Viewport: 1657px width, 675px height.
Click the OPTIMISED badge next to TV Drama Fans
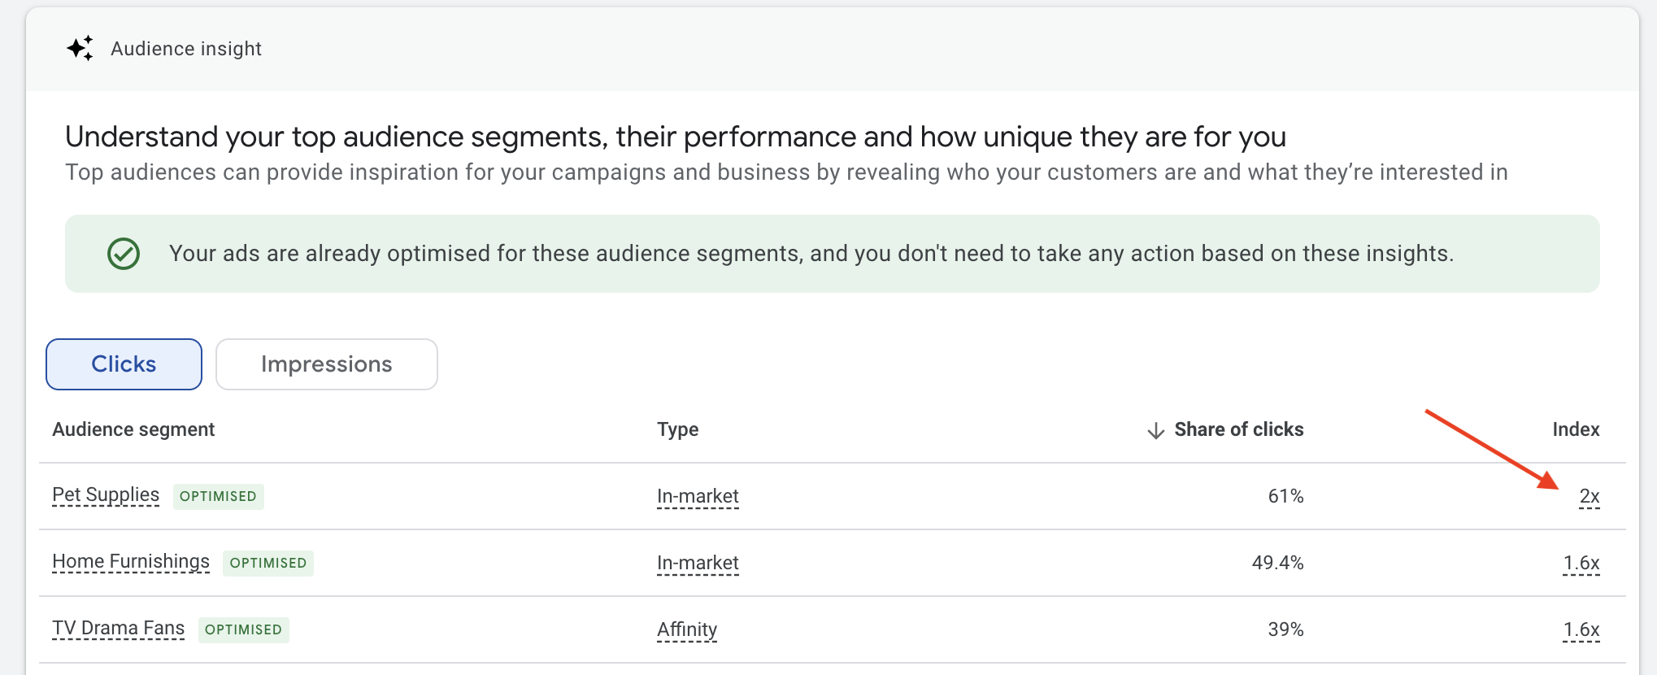243,629
